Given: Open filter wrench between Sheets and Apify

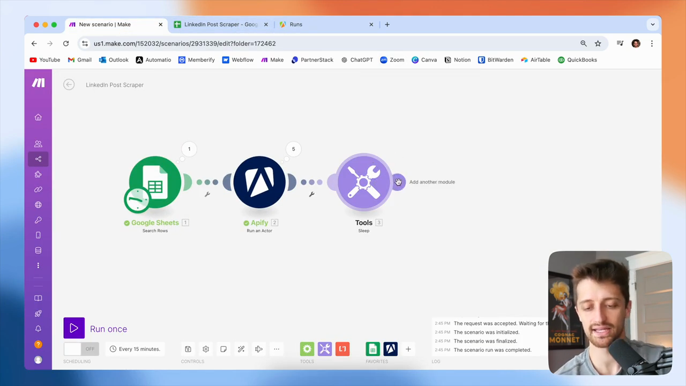Looking at the screenshot, I should coord(207,194).
